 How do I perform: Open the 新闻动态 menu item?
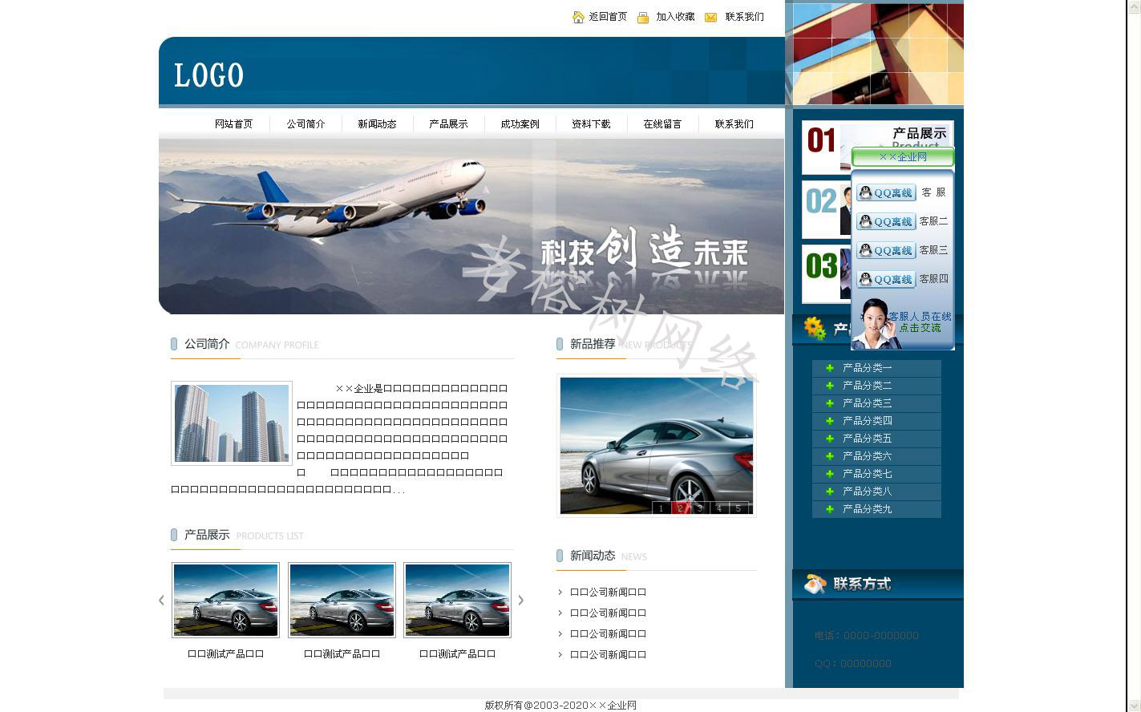pos(377,124)
